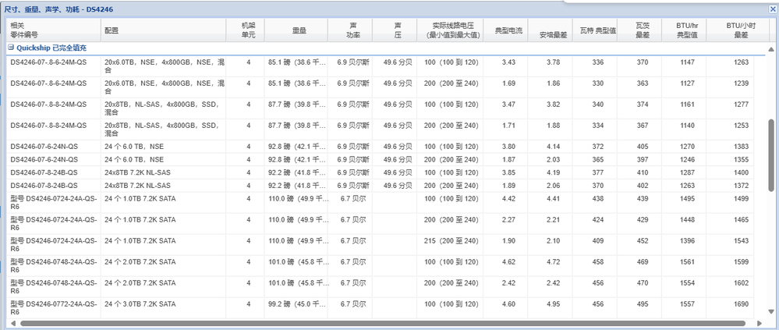Select the 2.03 worst-case amps cell

coord(554,159)
